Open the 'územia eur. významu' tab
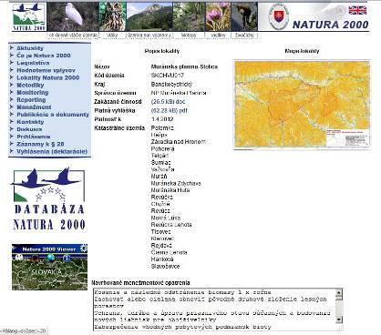The height and width of the screenshot is (335, 381). click(149, 36)
